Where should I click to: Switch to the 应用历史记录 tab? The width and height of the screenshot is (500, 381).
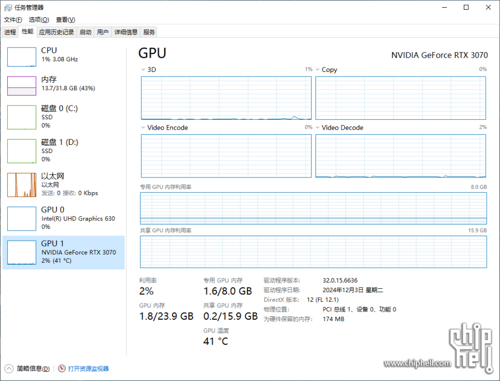click(57, 32)
